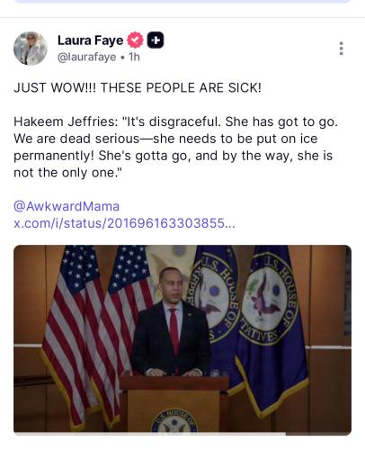This screenshot has height=450, width=365.
Task: Click the pink verified checkmark badge
Action: [135, 40]
